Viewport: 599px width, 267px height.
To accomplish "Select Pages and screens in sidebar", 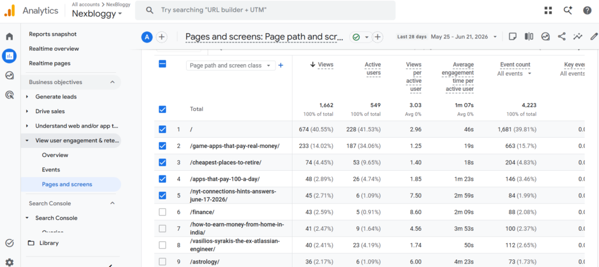I will pyautogui.click(x=67, y=184).
